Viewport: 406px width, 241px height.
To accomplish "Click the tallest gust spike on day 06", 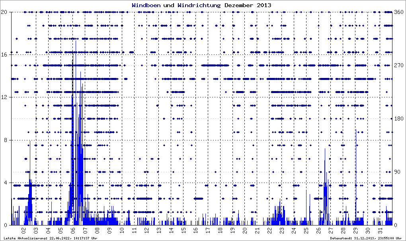I will pyautogui.click(x=76, y=41).
